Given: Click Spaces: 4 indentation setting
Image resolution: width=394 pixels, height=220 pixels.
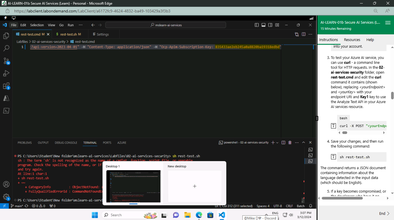Looking at the screenshot, I should pyautogui.click(x=263, y=206).
